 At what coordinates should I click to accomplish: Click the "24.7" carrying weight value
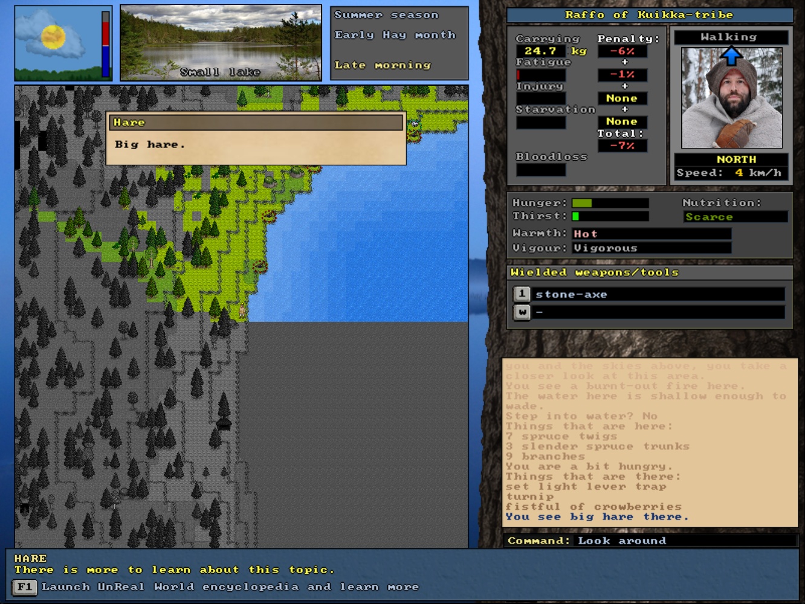pyautogui.click(x=540, y=51)
